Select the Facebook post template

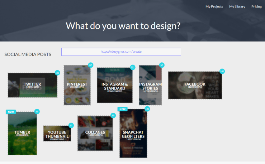coord(195,85)
